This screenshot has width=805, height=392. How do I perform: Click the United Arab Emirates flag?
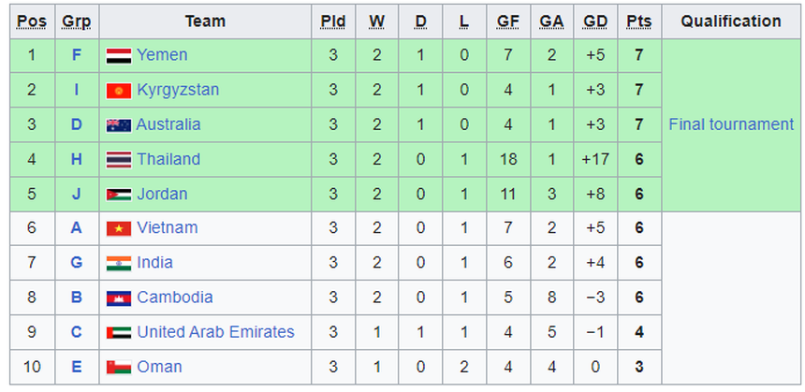point(118,332)
